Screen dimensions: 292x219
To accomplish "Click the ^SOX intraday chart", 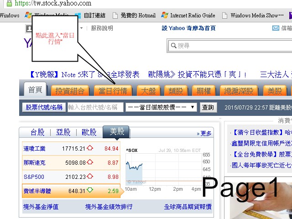I will click(x=164, y=169).
